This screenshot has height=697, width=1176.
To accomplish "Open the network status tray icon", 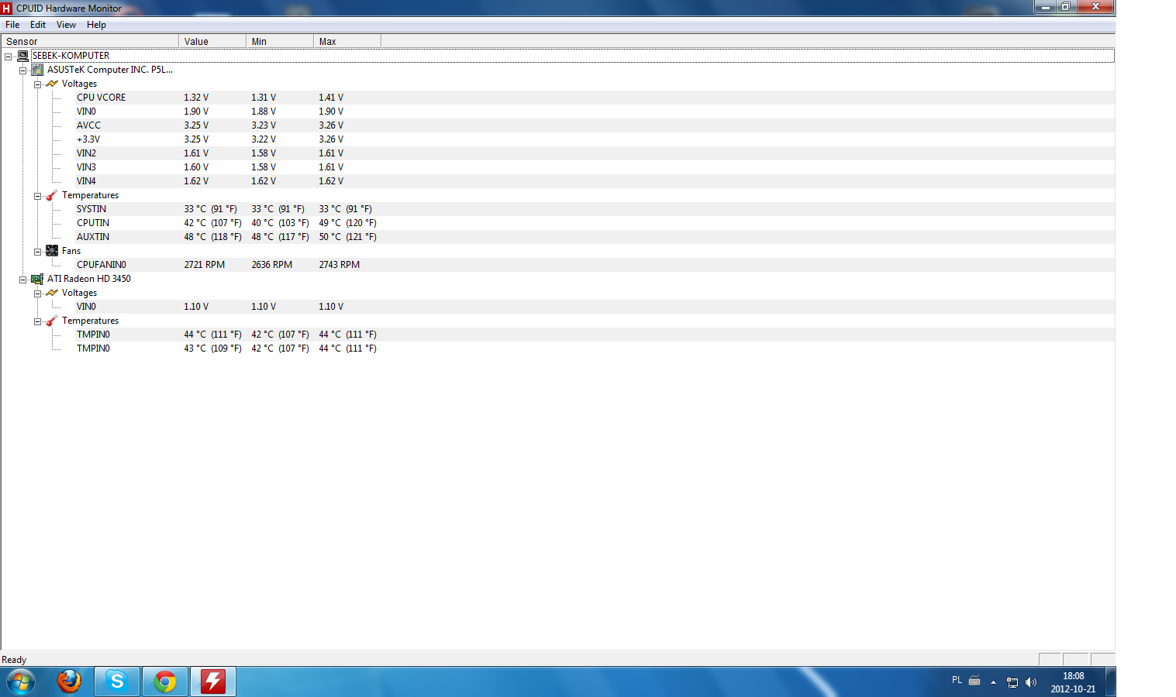I will [1012, 682].
